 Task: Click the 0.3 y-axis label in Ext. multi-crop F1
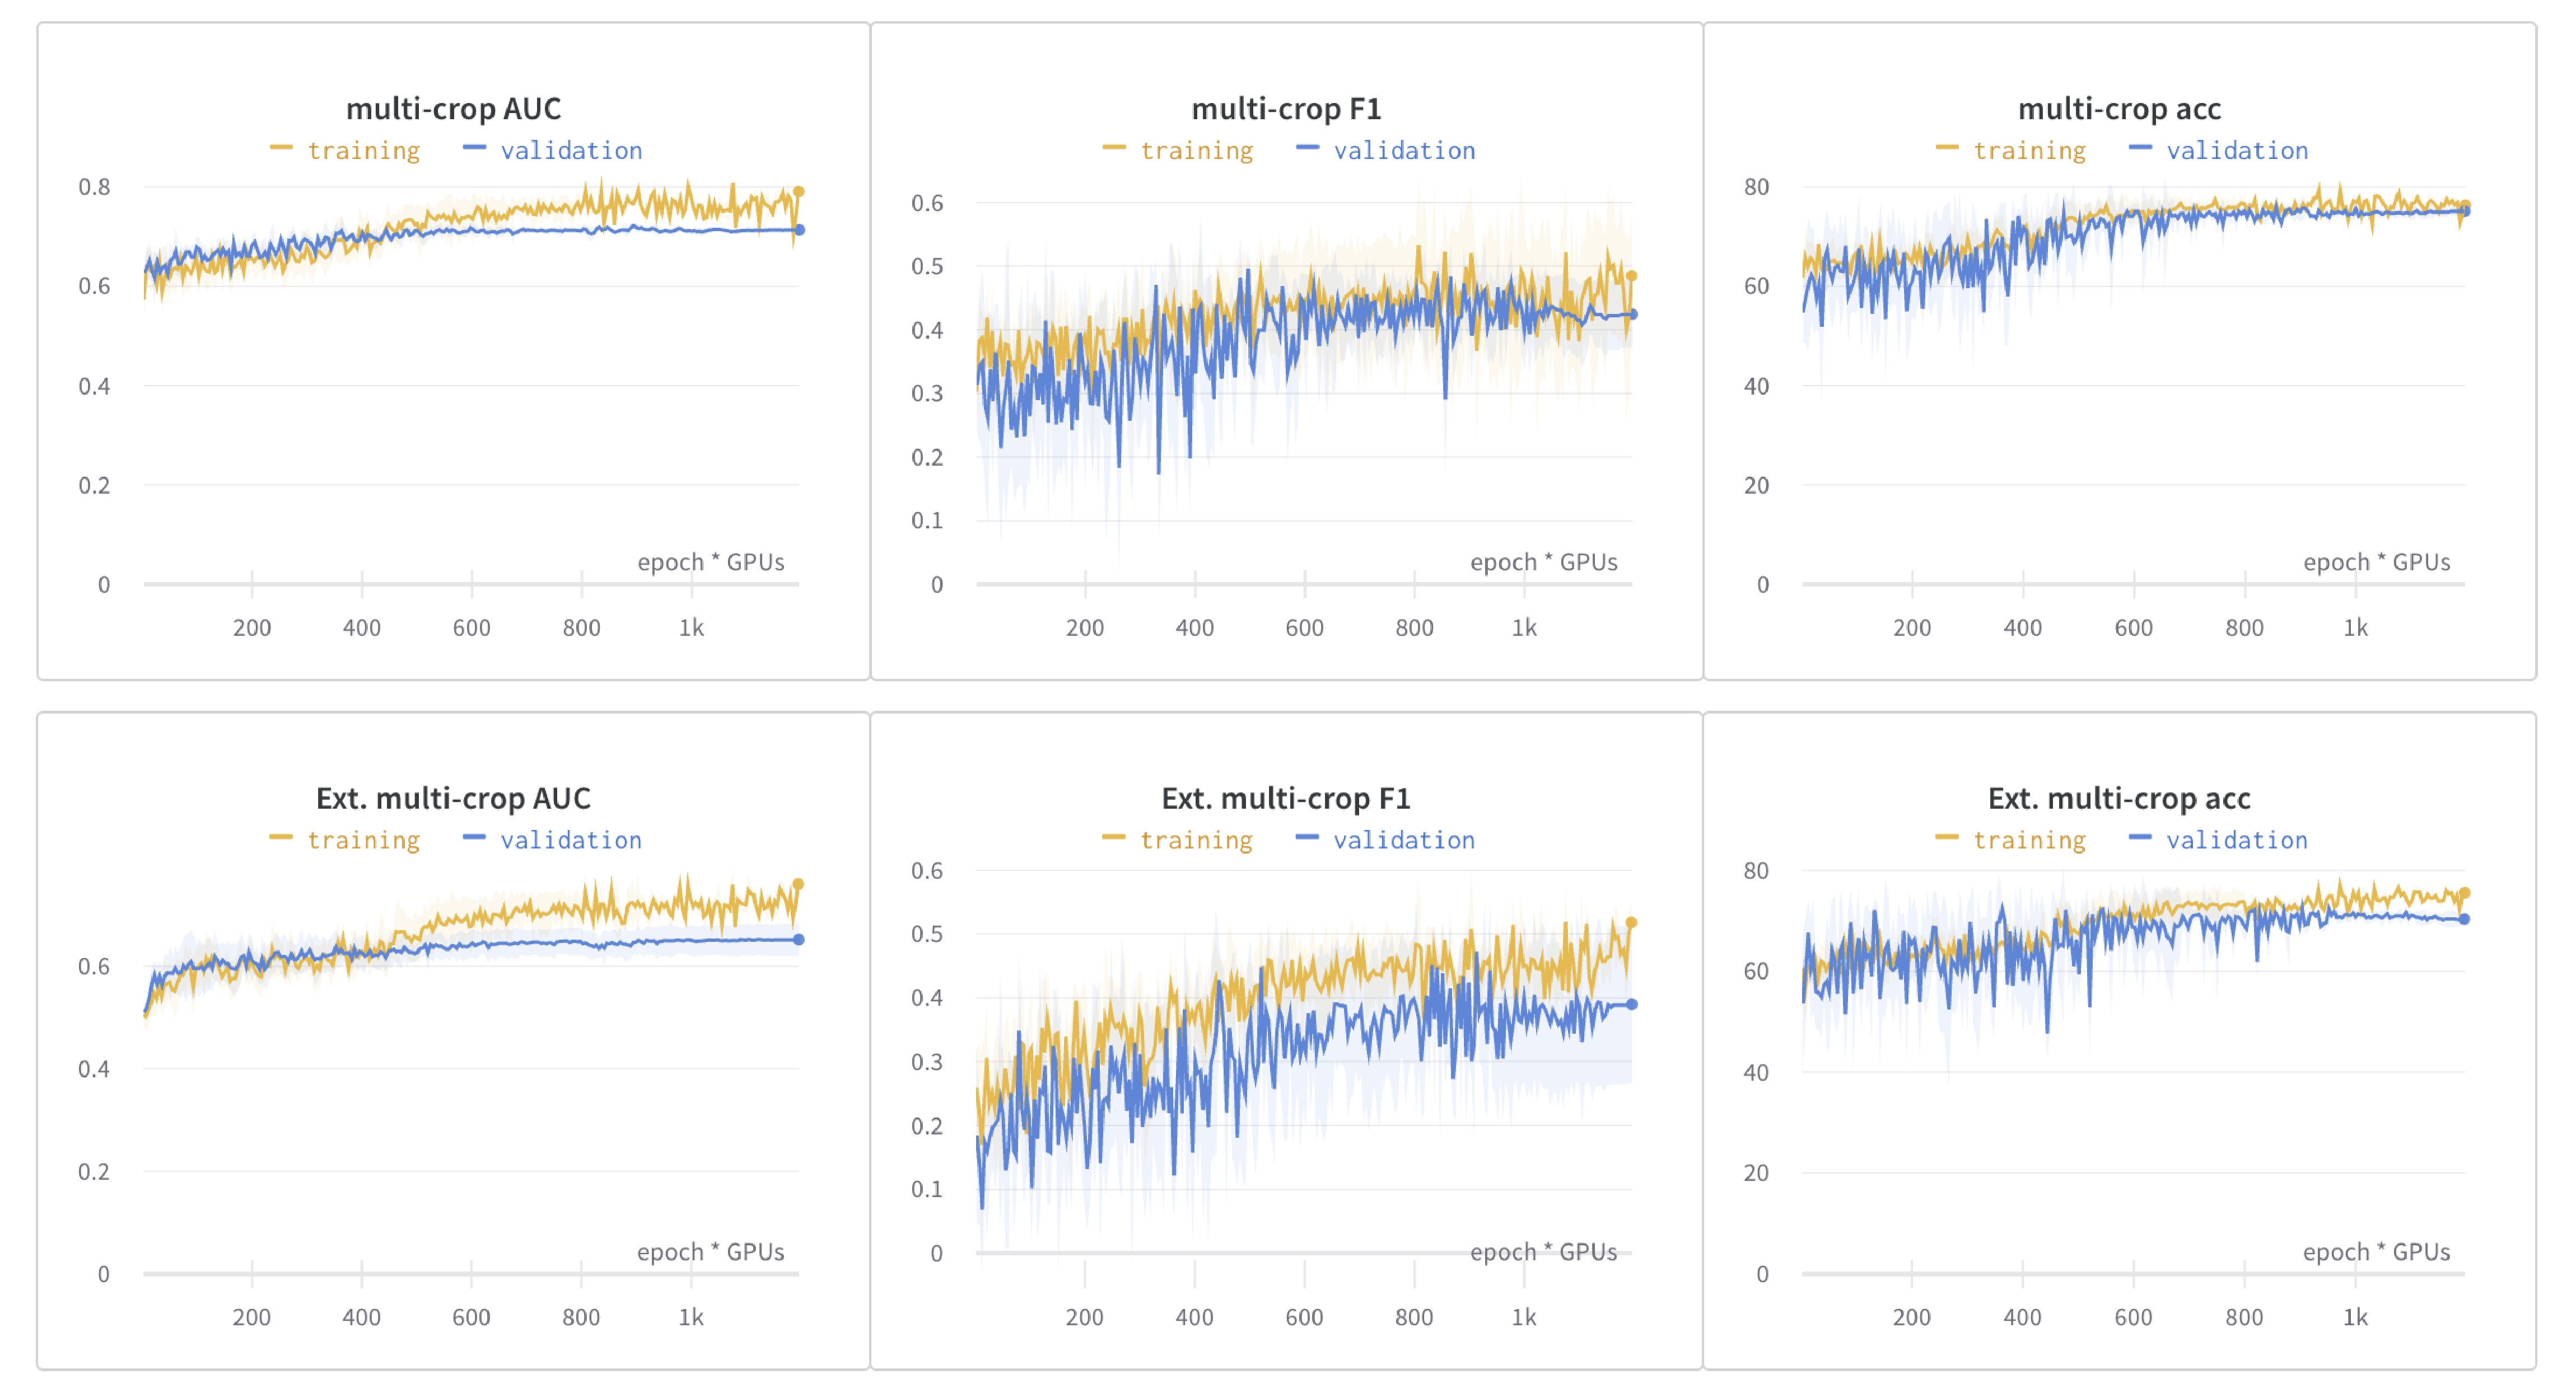click(927, 1061)
